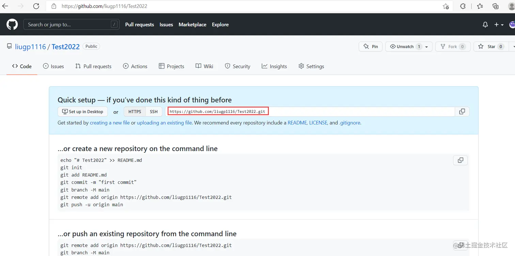The height and width of the screenshot is (256, 515).
Task: Add page to favorites star-plus icon
Action: (446, 6)
